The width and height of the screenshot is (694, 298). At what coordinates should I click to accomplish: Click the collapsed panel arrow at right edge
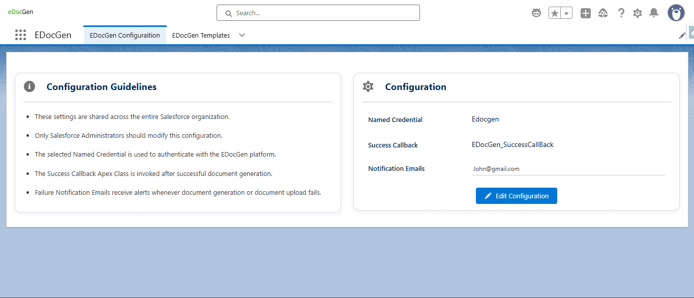coord(691,33)
